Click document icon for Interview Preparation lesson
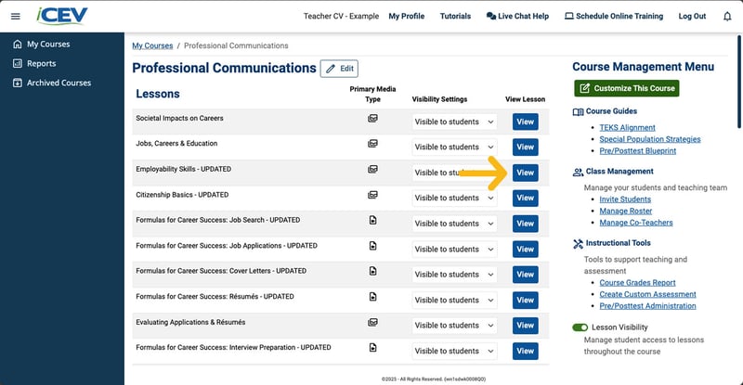The height and width of the screenshot is (385, 743). click(x=373, y=348)
